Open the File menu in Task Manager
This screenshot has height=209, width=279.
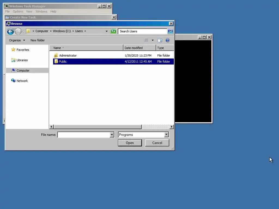pyautogui.click(x=7, y=11)
